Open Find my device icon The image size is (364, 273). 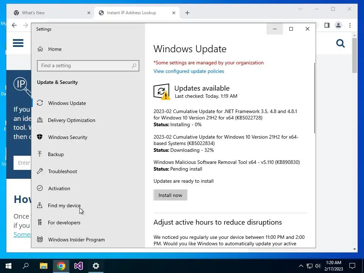(40, 205)
